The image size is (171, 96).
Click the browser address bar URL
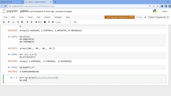coord(33,6)
